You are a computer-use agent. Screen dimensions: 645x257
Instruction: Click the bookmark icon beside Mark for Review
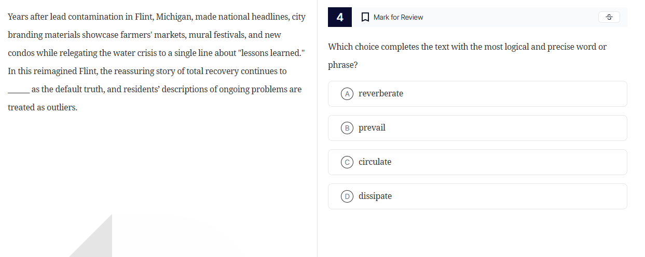coord(365,17)
